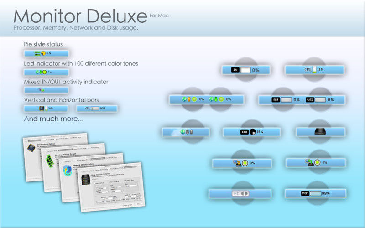Click the LED next to the orange upload arrow
Image resolution: width=365 pixels, height=228 pixels.
coord(194,99)
